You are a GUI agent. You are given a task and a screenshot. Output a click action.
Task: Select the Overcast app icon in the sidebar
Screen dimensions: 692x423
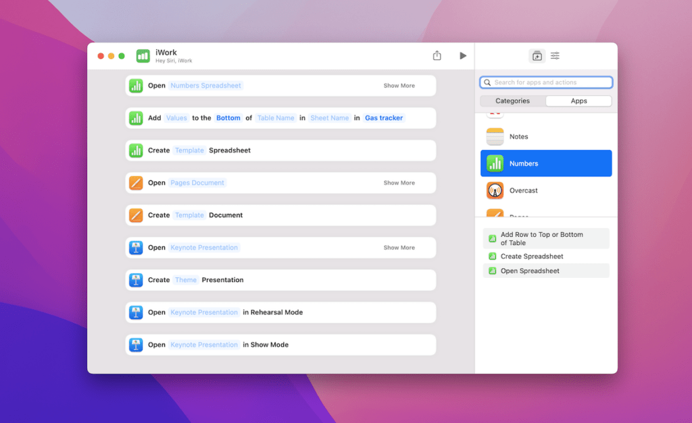pos(495,190)
